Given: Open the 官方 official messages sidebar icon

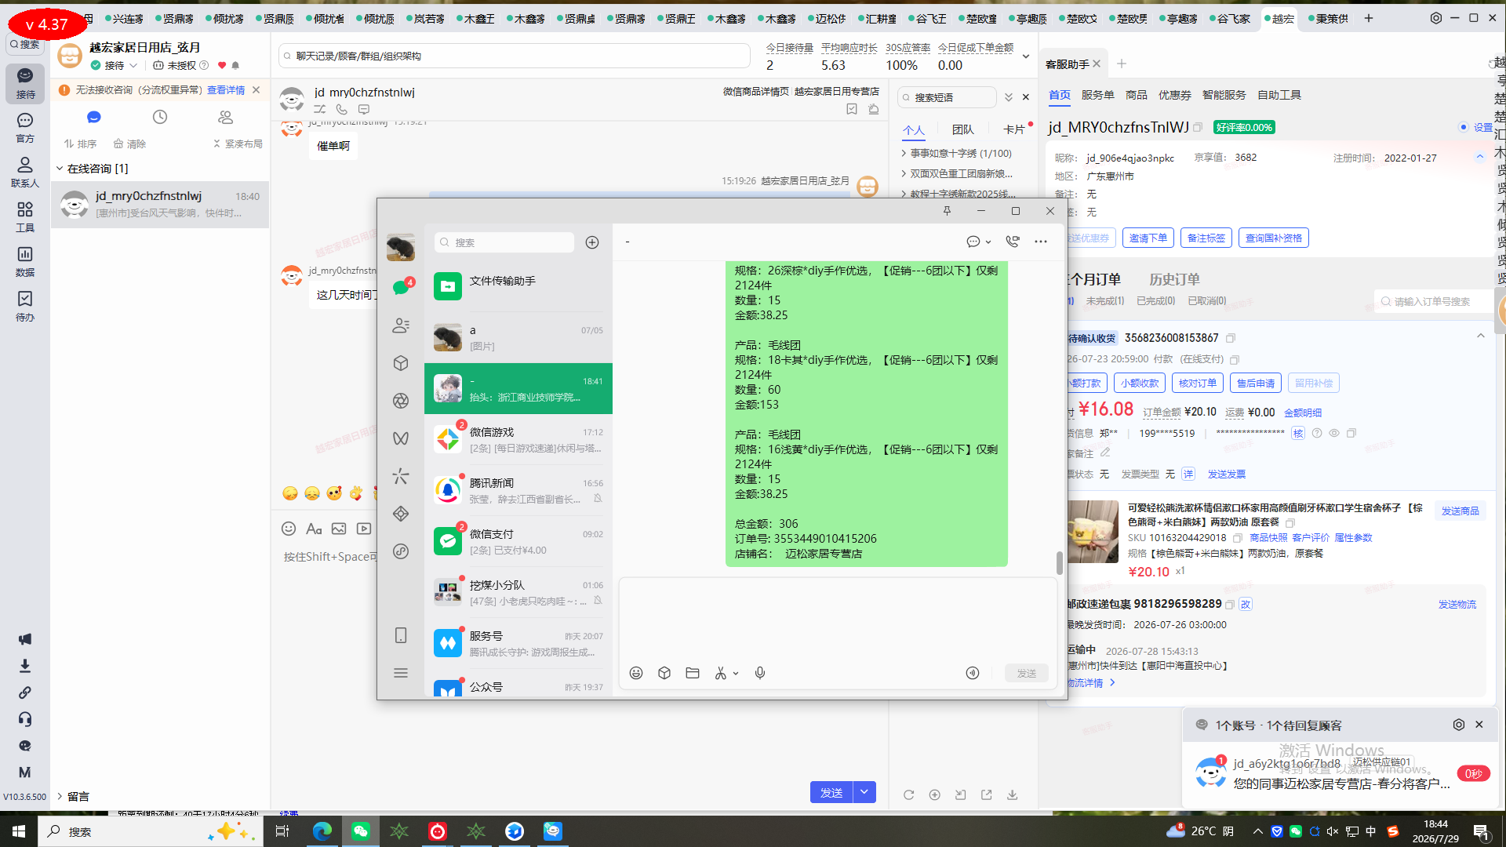Looking at the screenshot, I should click(25, 127).
